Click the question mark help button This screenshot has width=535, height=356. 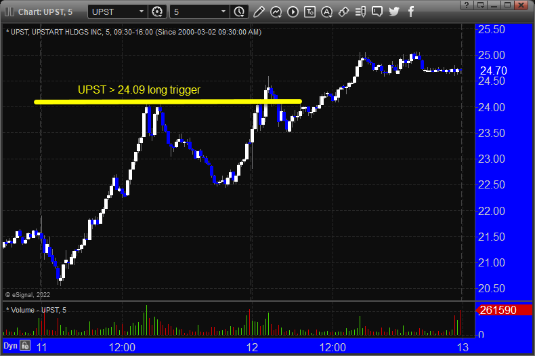tap(467, 5)
